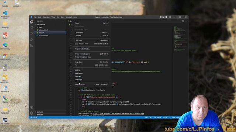This screenshot has width=236, height=132.
Task: Click line 28 with cp hosts command
Action: coord(92,90)
